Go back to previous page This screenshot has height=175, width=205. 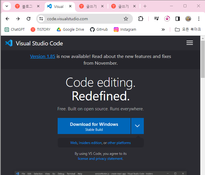7,19
